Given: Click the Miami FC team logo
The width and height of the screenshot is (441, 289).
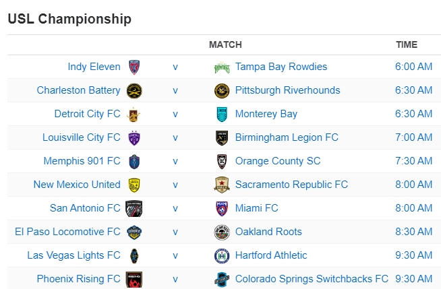Looking at the screenshot, I should [222, 209].
